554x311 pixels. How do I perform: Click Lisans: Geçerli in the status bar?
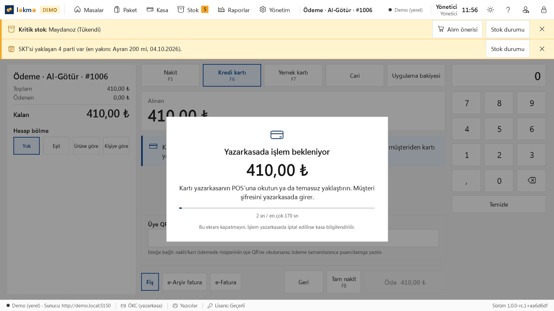pos(226,306)
